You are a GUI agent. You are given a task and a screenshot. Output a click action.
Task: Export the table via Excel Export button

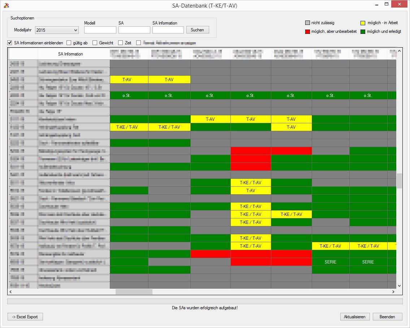[x=25, y=317]
